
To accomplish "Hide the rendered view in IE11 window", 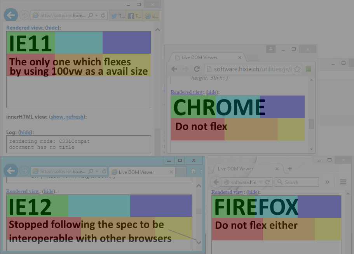I will (52, 28).
